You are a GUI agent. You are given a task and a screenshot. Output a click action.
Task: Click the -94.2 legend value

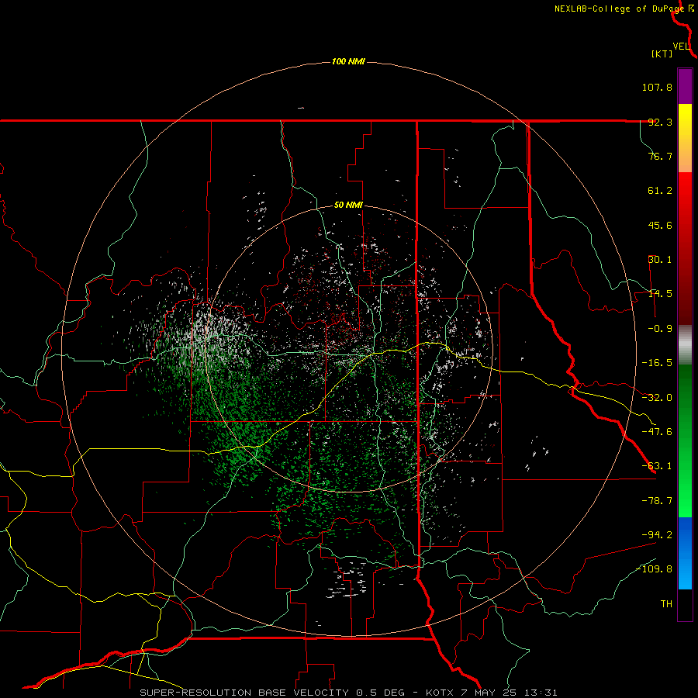click(657, 535)
